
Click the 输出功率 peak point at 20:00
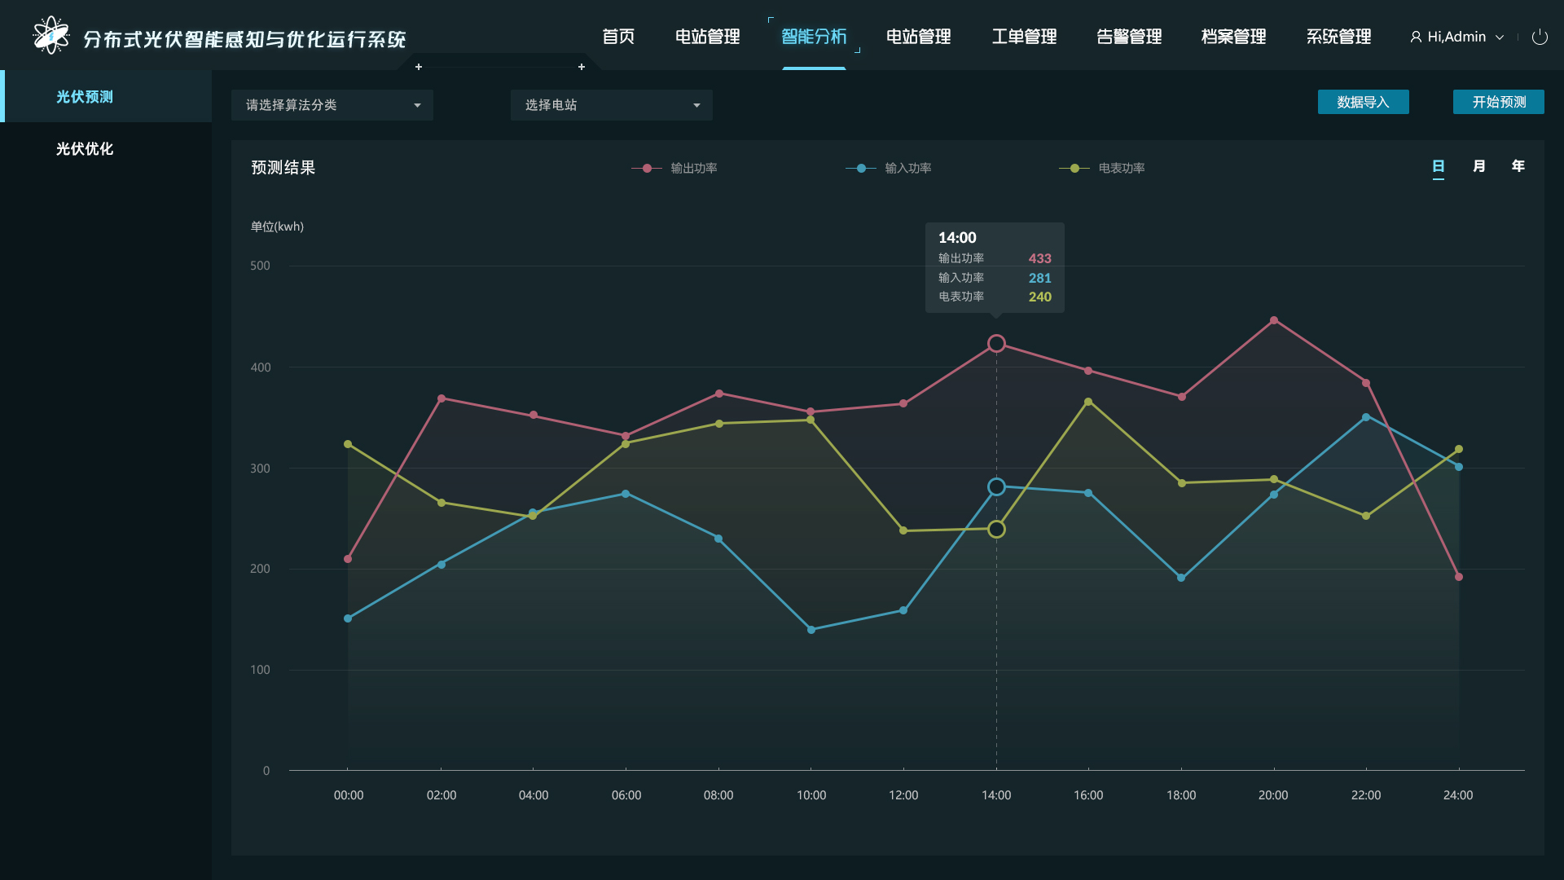point(1274,321)
